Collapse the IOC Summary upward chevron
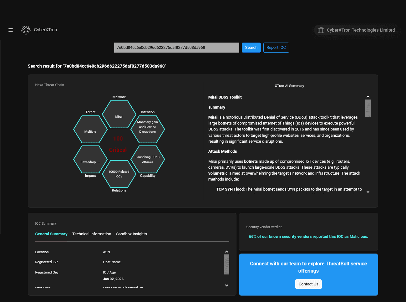Viewport: 406px width, 302px height. click(x=226, y=251)
